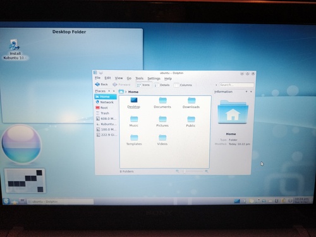Select the Videos folder icon
The image size is (316, 237).
pos(162,140)
